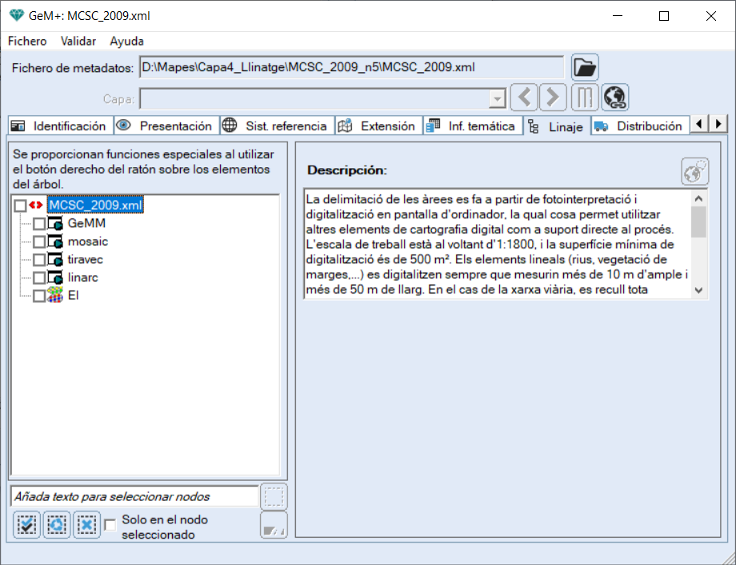
Task: Click the El node grid icon
Action: pyautogui.click(x=55, y=295)
